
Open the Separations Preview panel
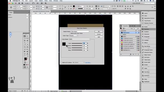149,18
